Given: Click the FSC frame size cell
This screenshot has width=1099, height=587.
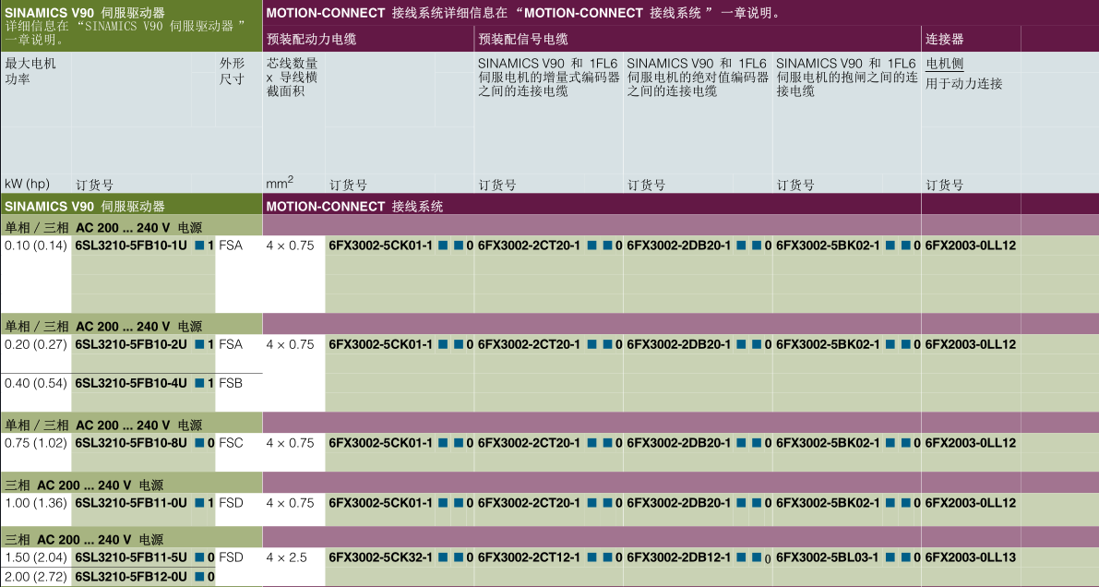Looking at the screenshot, I should pyautogui.click(x=231, y=443).
